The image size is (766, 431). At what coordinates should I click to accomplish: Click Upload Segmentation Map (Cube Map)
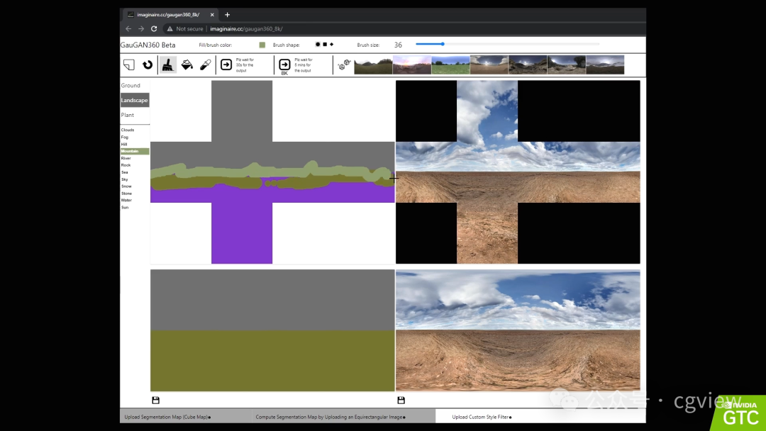[167, 417]
